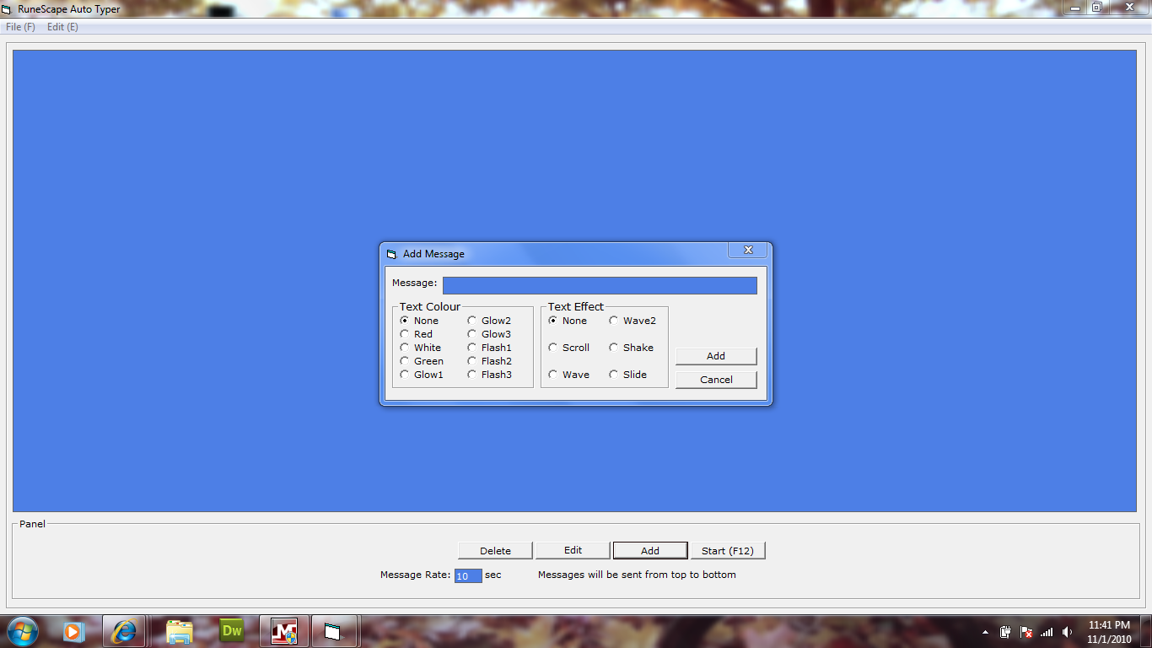Open Windows Media Player from taskbar
The height and width of the screenshot is (648, 1152).
(73, 631)
